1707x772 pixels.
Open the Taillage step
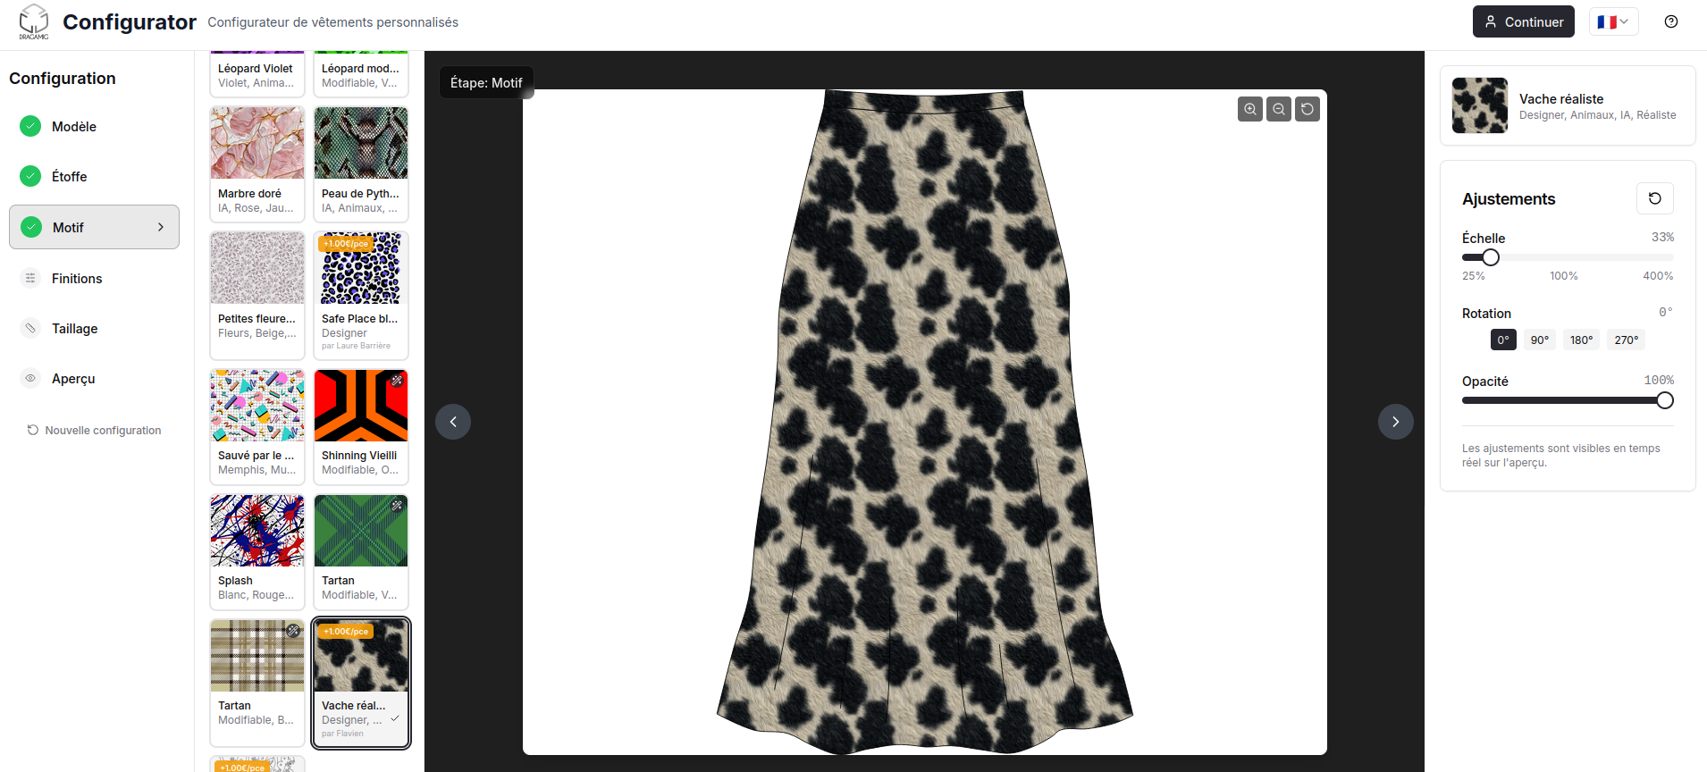click(94, 329)
